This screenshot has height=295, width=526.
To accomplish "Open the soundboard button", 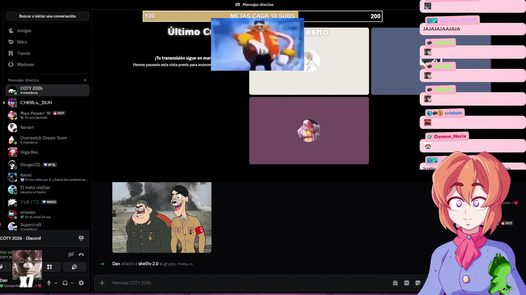I will [x=74, y=267].
